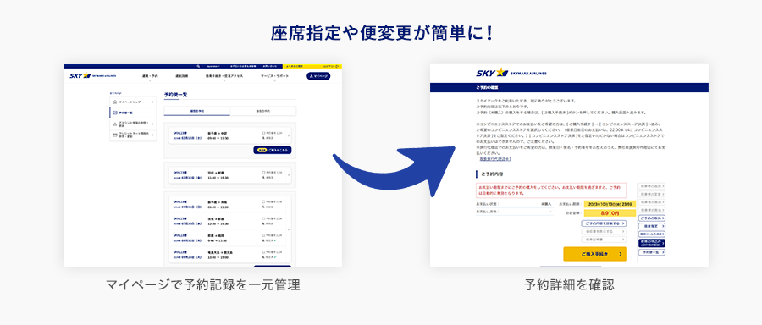Open the サービス・サポート navigation menu
762x325 pixels.
tap(274, 76)
